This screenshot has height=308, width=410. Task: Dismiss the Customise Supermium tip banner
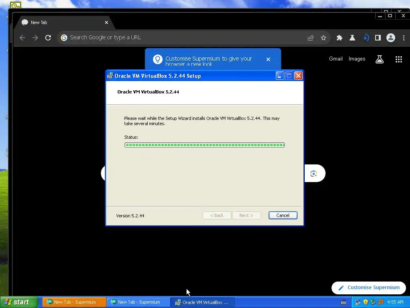268,59
